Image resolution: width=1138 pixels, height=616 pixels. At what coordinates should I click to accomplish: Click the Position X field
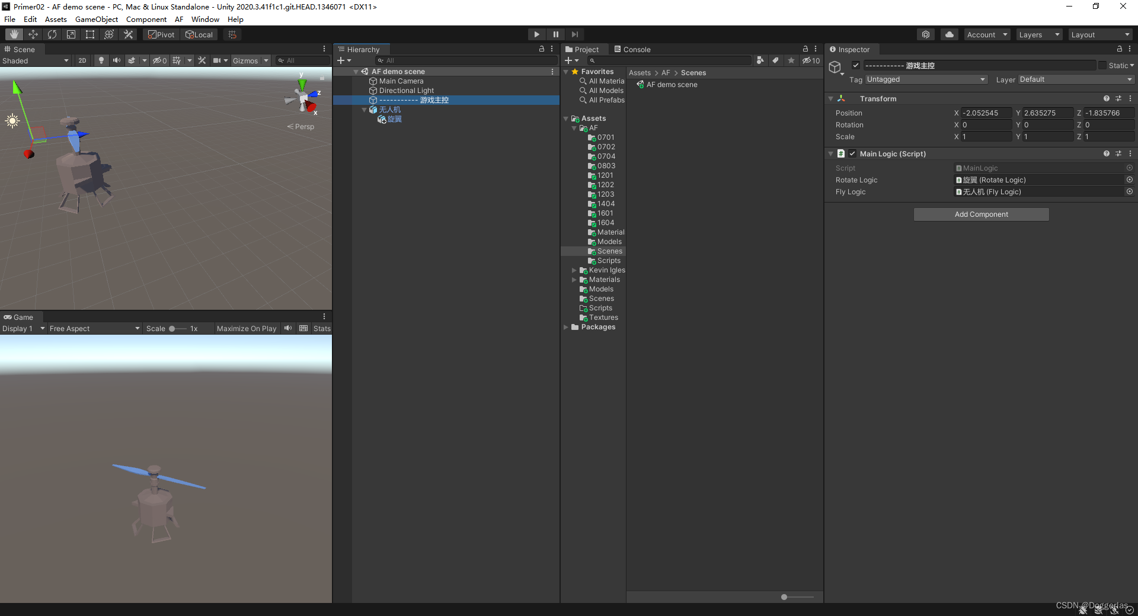pos(986,113)
